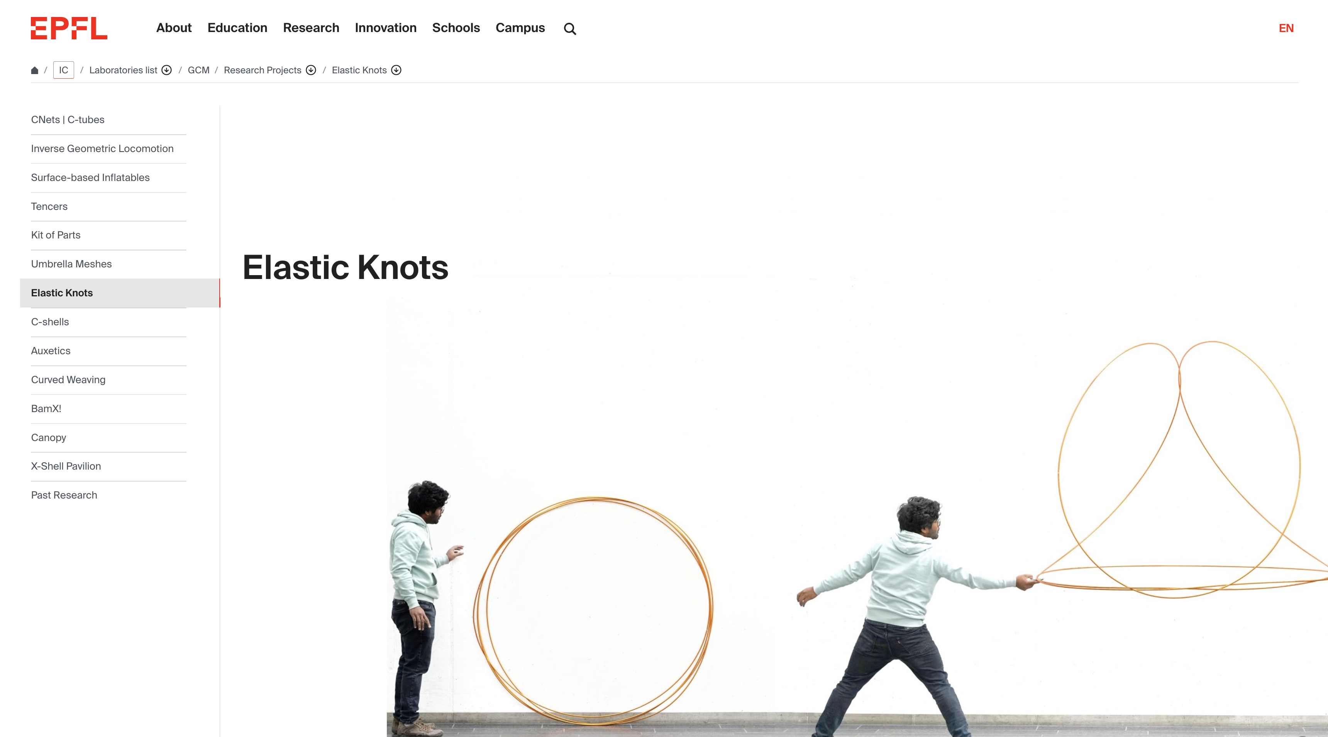Open the X-Shell Pavilion page

click(x=66, y=467)
